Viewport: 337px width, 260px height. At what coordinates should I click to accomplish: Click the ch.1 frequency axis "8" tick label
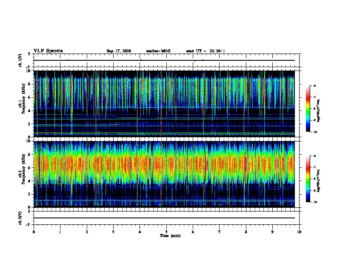[x=29, y=84]
